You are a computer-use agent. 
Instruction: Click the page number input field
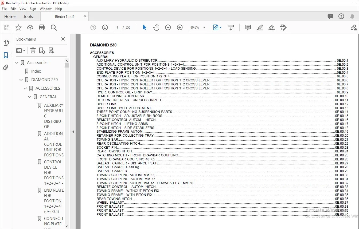click(117, 27)
